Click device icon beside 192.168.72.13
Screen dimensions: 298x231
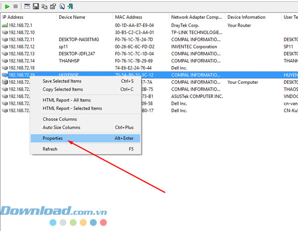tap(5, 54)
